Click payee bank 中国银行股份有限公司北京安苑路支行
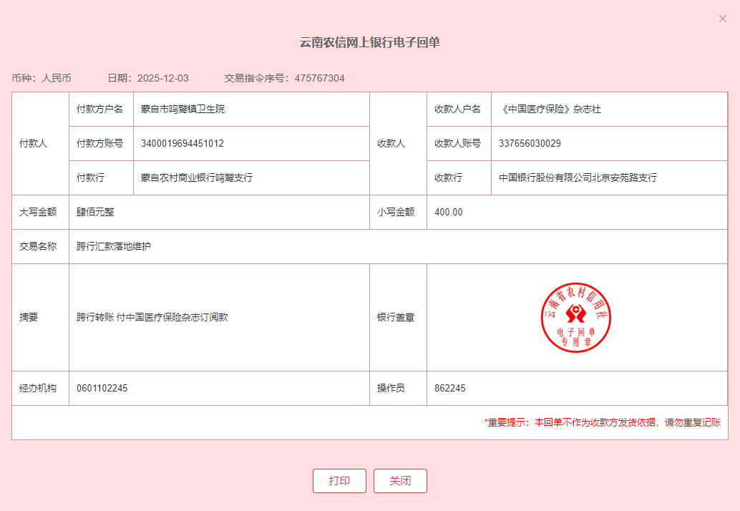740x511 pixels. (x=578, y=178)
